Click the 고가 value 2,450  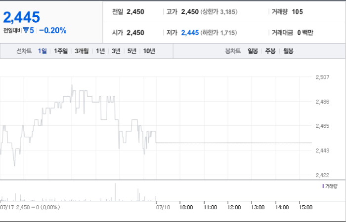190,12
